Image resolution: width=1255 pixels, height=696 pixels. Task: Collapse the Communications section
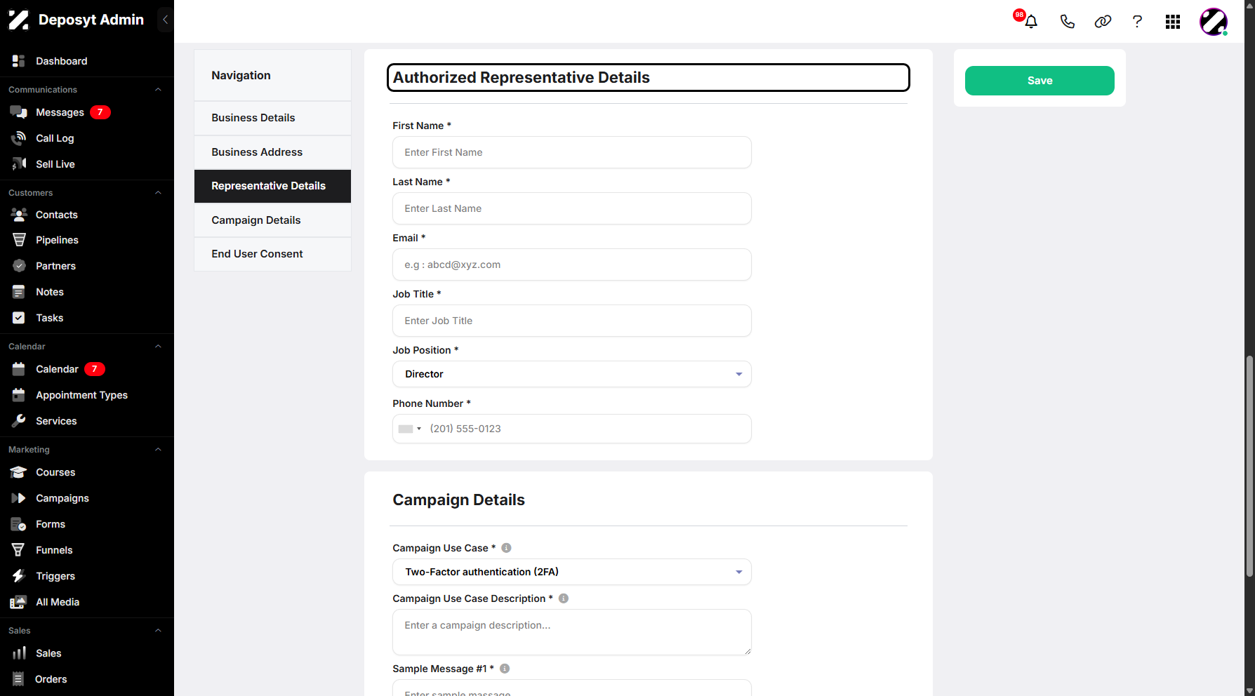158,90
